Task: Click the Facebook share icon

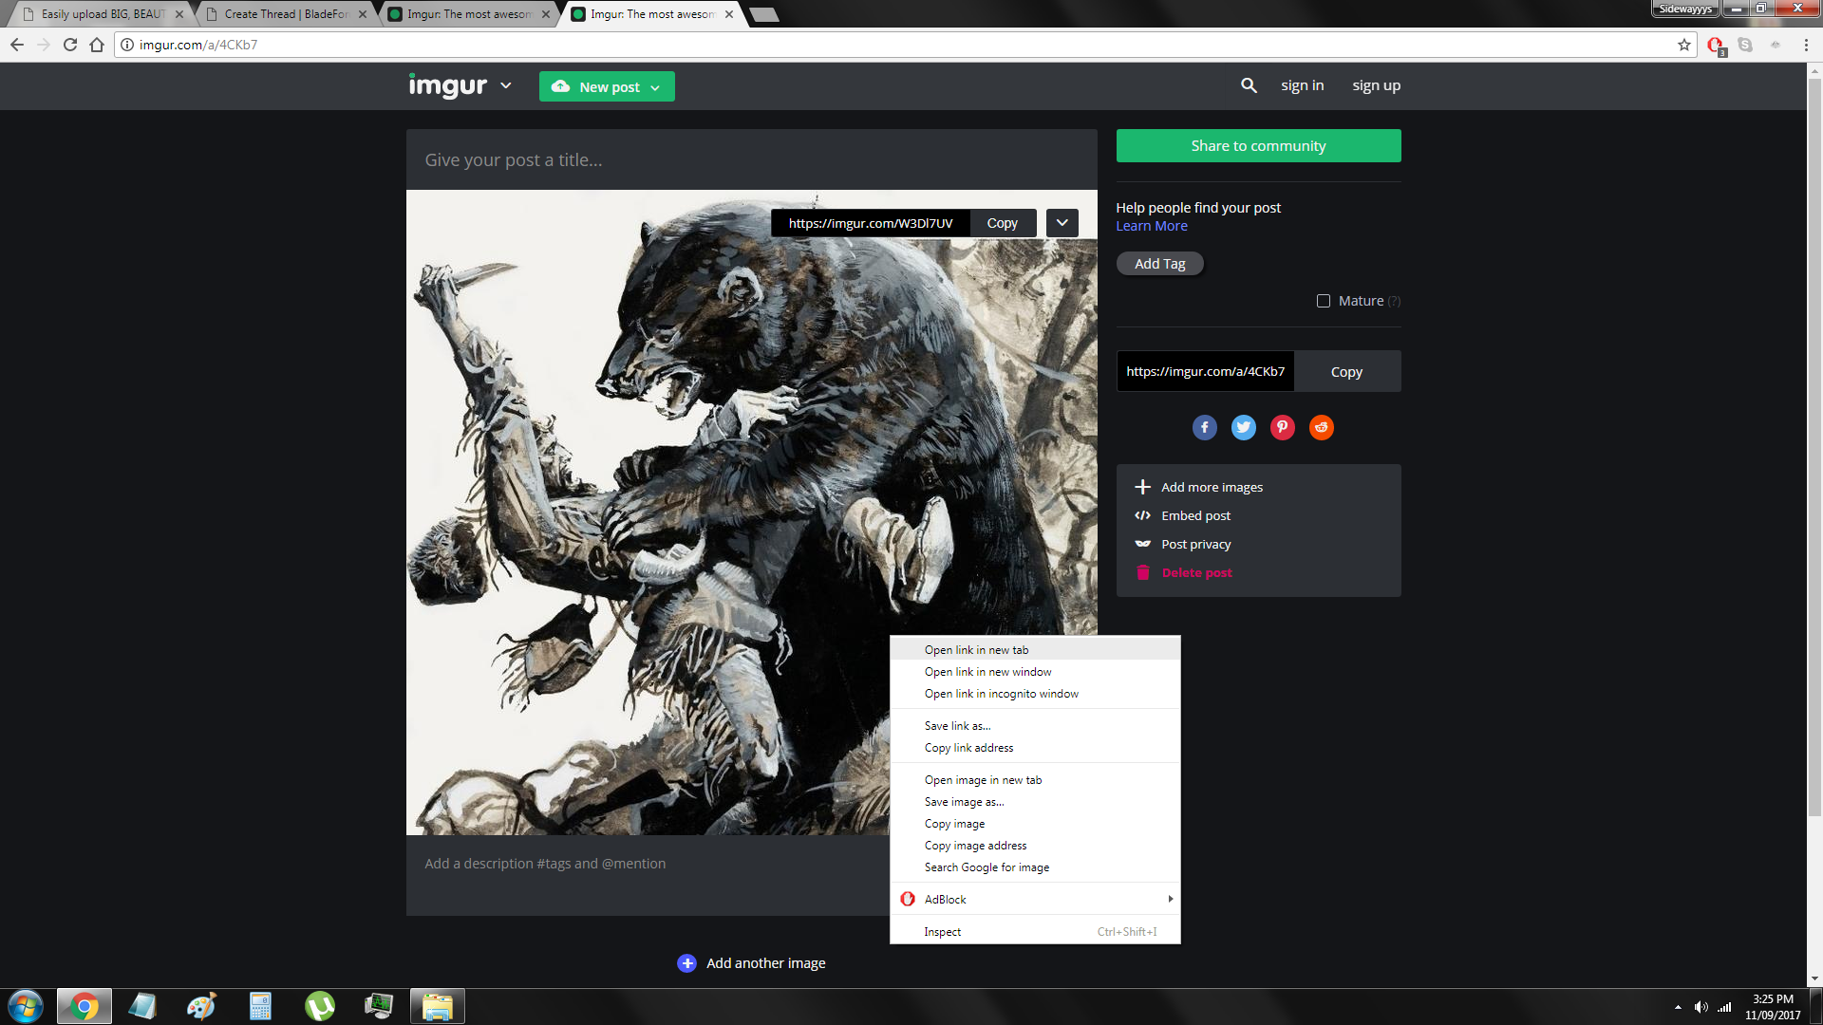Action: tap(1204, 427)
